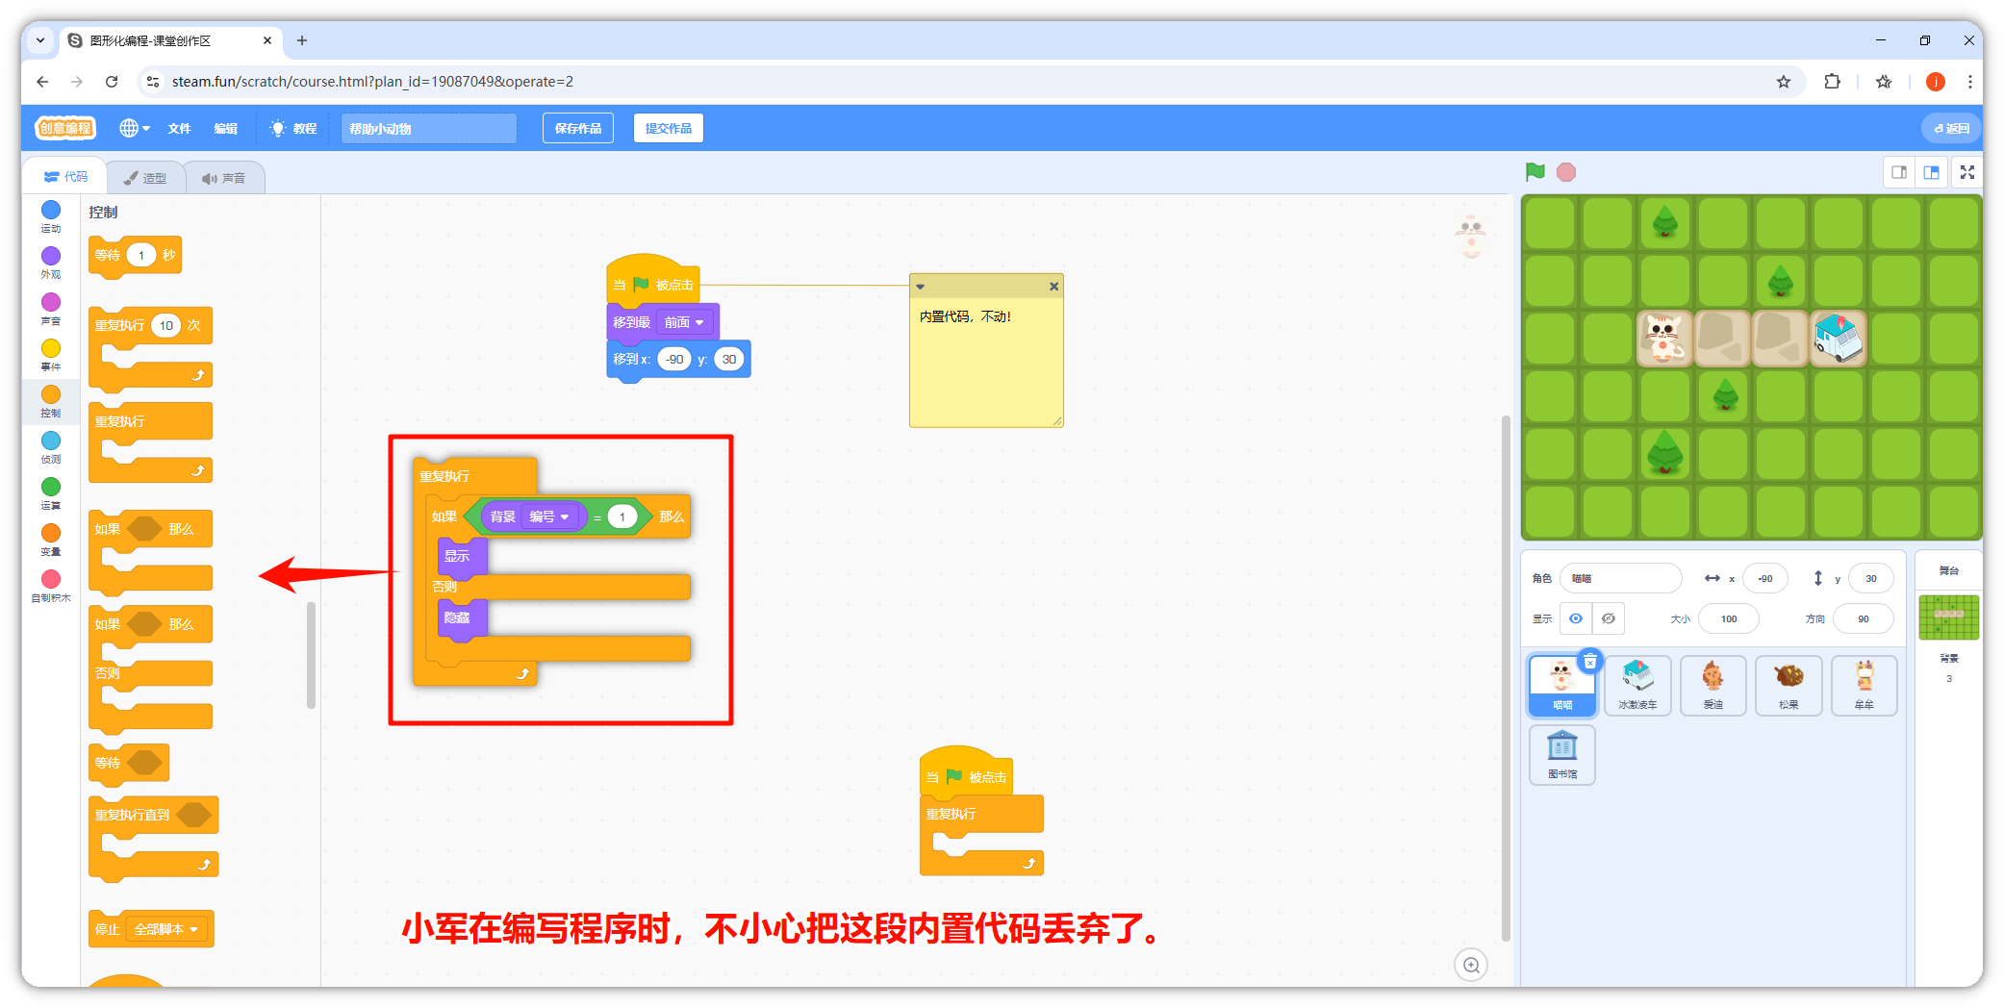Open the 变量 (Variables) block category
Image resolution: width=2004 pixels, height=1008 pixels.
tap(51, 540)
